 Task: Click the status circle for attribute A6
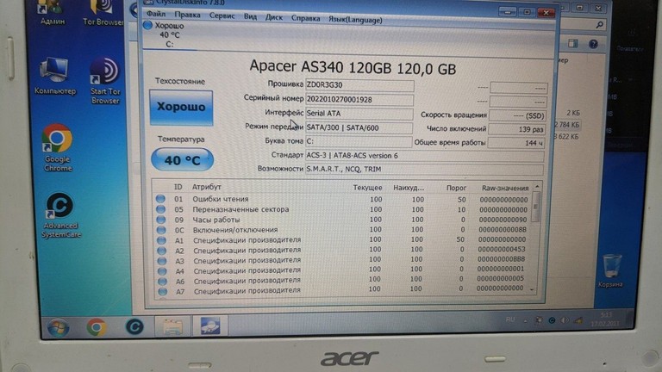[162, 281]
